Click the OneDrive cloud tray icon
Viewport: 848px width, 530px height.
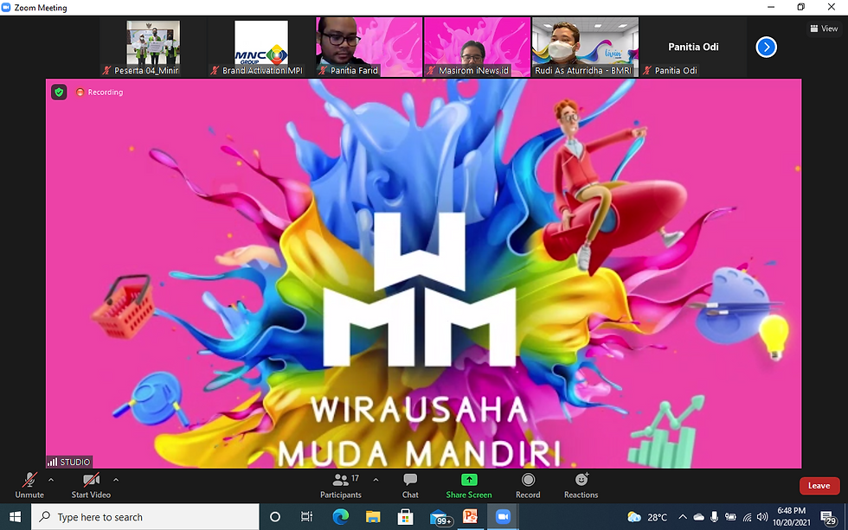pos(699,517)
